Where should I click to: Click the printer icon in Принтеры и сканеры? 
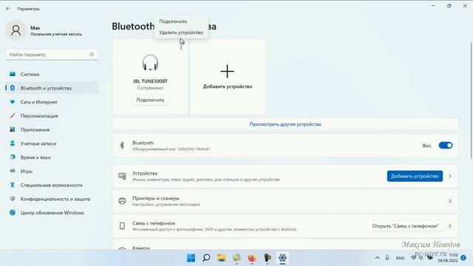122,201
